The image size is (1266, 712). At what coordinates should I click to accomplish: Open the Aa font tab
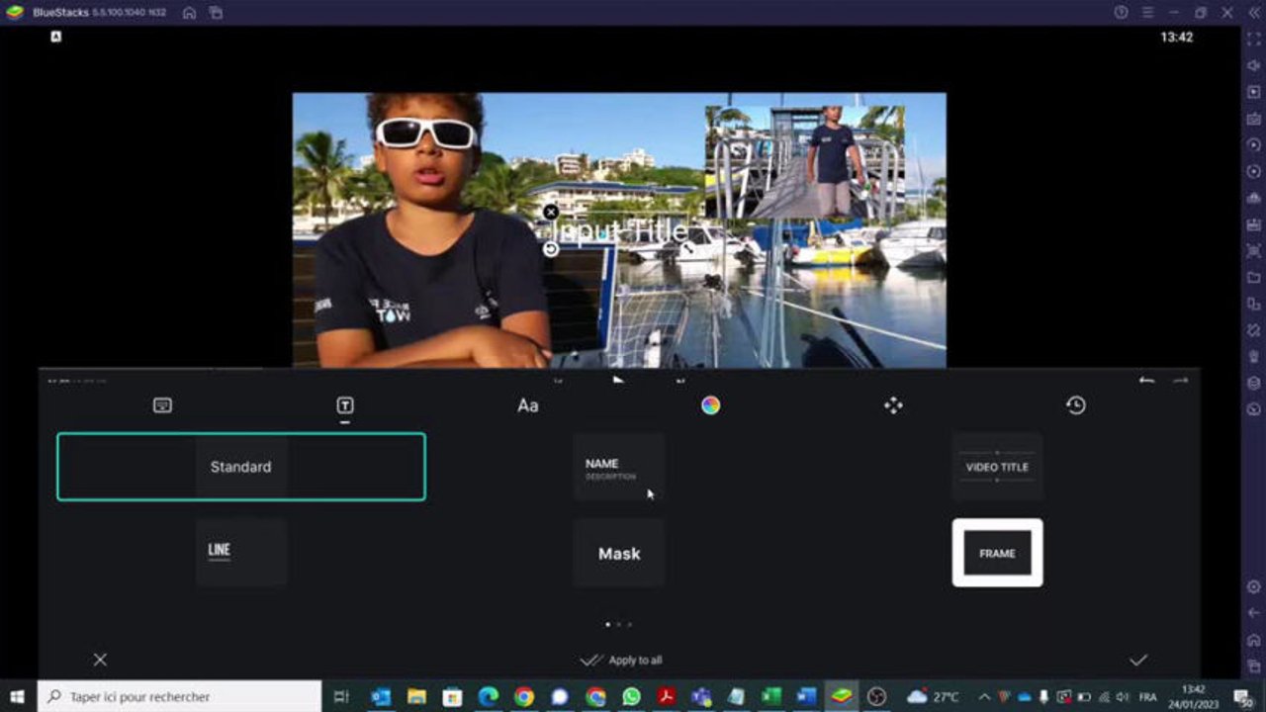point(528,405)
